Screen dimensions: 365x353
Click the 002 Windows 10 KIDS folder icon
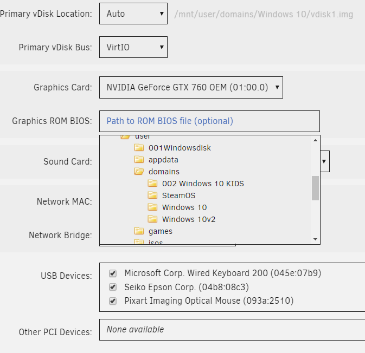pyautogui.click(x=152, y=184)
